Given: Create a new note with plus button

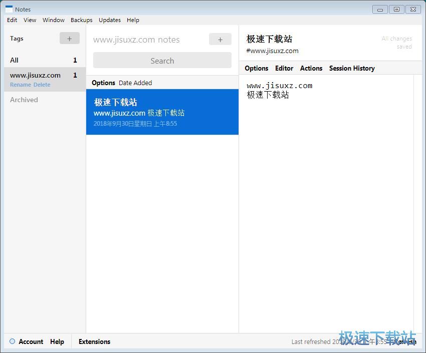Looking at the screenshot, I should coord(220,40).
